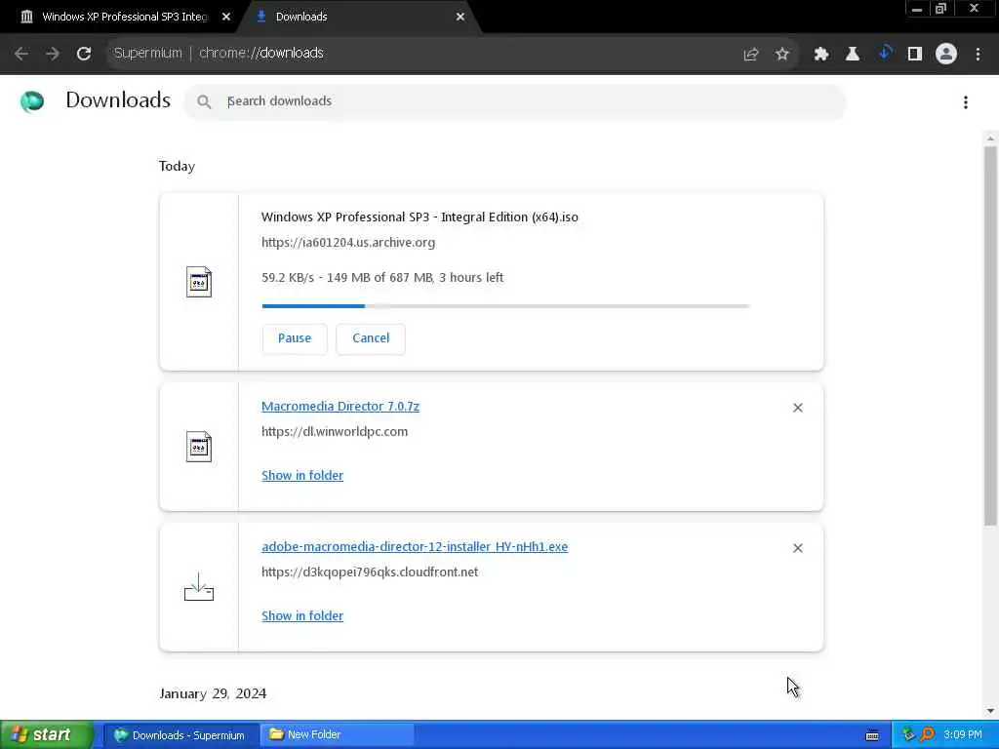Viewport: 999px width, 749px height.
Task: Click the 3:09 PM taskbar clock
Action: (963, 735)
